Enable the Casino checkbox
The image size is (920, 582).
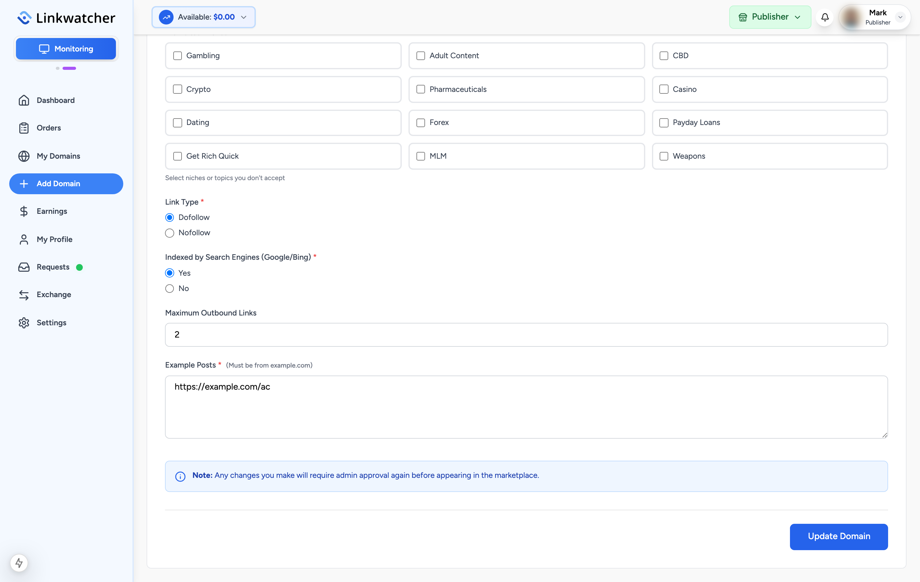[x=664, y=89]
